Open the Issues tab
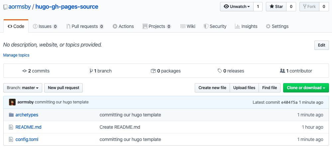Viewport: 332px width, 148px height. (45, 26)
